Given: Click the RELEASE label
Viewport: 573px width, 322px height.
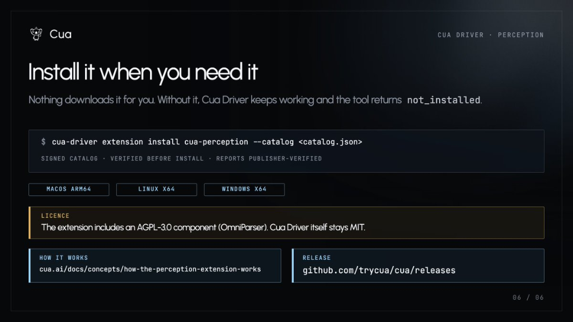Looking at the screenshot, I should pyautogui.click(x=317, y=258).
